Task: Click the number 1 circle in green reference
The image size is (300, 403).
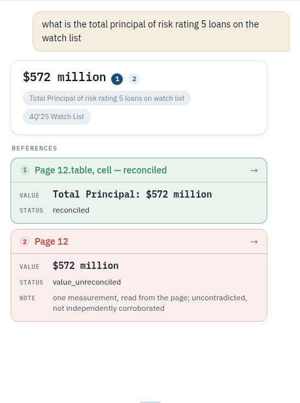Action: (25, 170)
